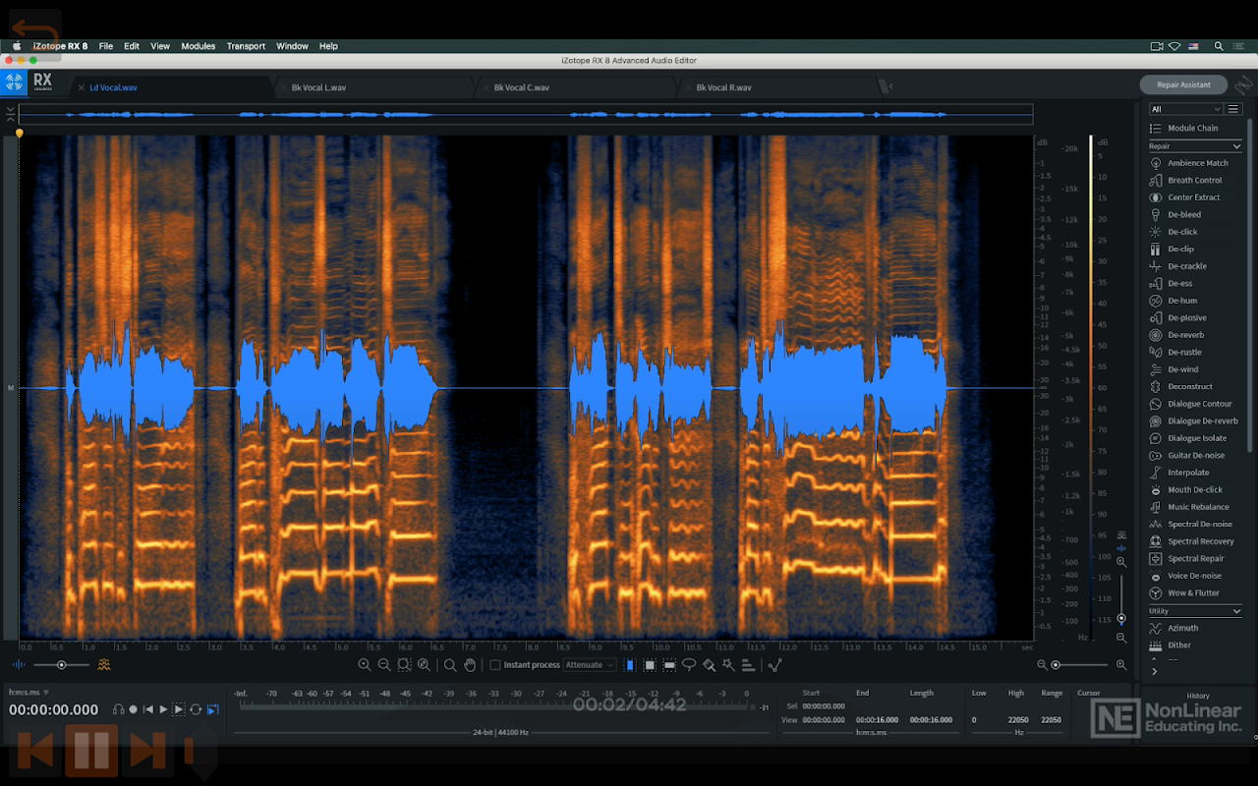This screenshot has width=1258, height=786.
Task: Open the Attenuate instant process dropdown
Action: coord(590,665)
